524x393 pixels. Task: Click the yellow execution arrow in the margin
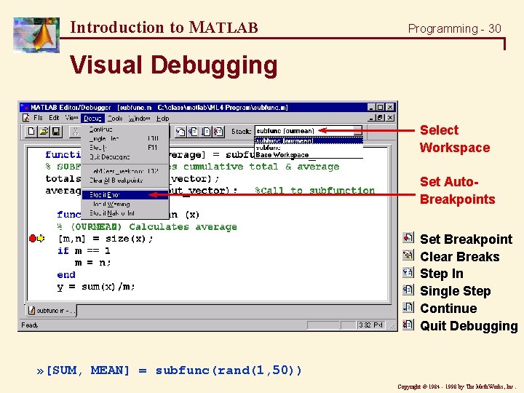[x=41, y=238]
